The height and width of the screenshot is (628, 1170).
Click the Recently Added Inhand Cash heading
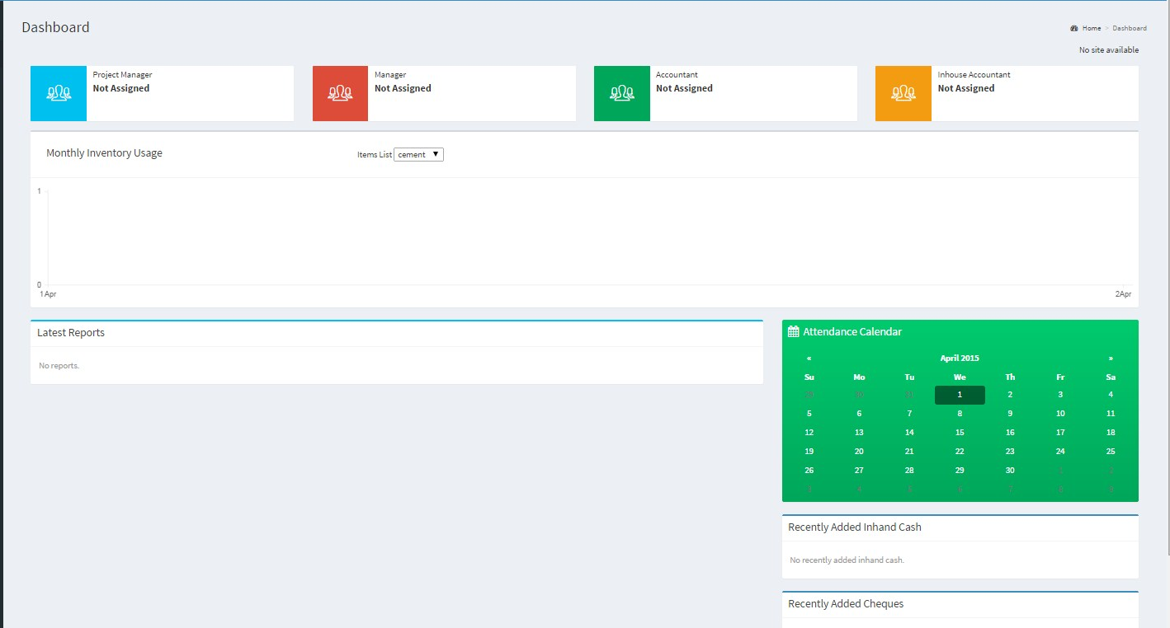pyautogui.click(x=855, y=527)
